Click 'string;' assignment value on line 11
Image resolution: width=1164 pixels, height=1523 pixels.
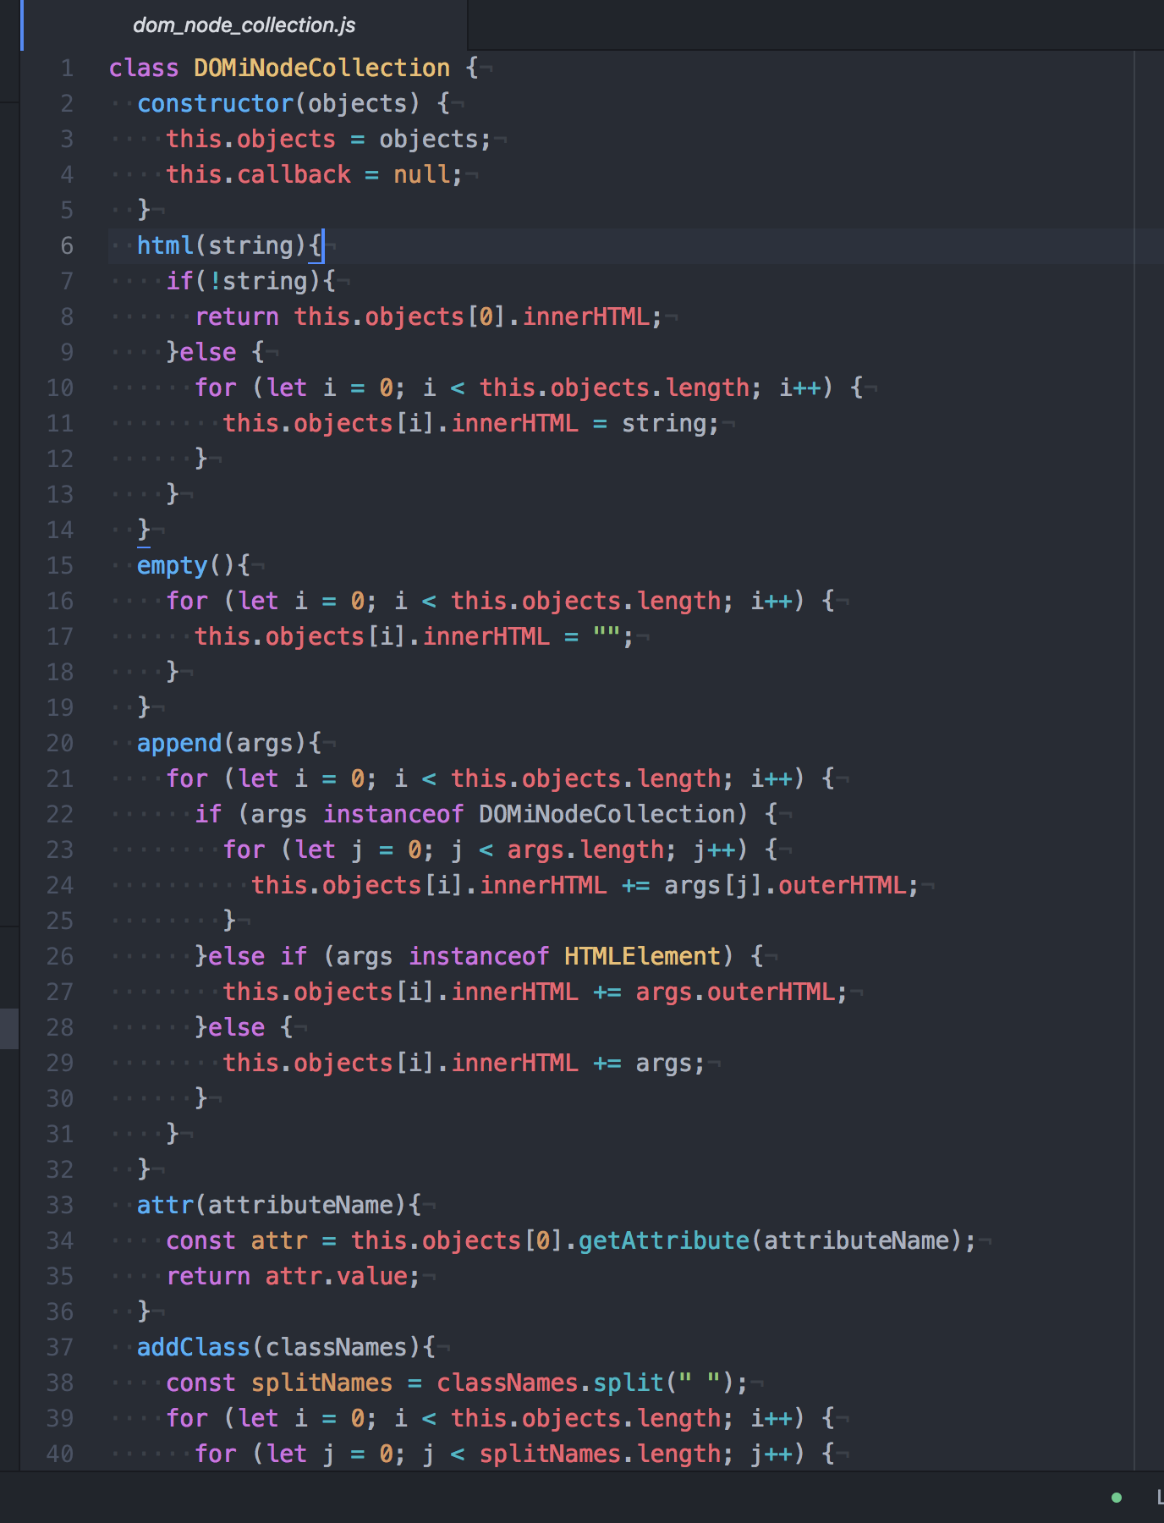pos(670,423)
